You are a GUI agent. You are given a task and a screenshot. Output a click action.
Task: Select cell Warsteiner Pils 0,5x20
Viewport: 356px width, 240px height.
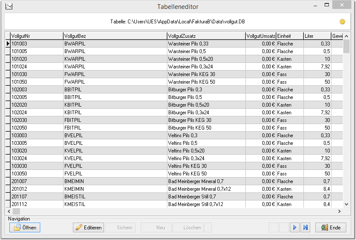click(x=206, y=59)
